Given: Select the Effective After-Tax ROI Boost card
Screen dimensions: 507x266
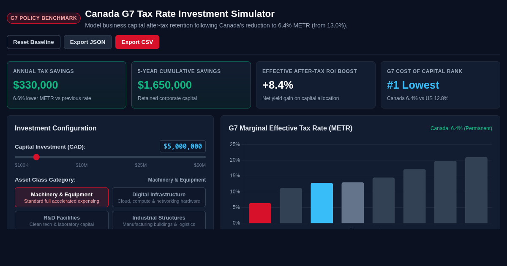Looking at the screenshot, I should [316, 85].
